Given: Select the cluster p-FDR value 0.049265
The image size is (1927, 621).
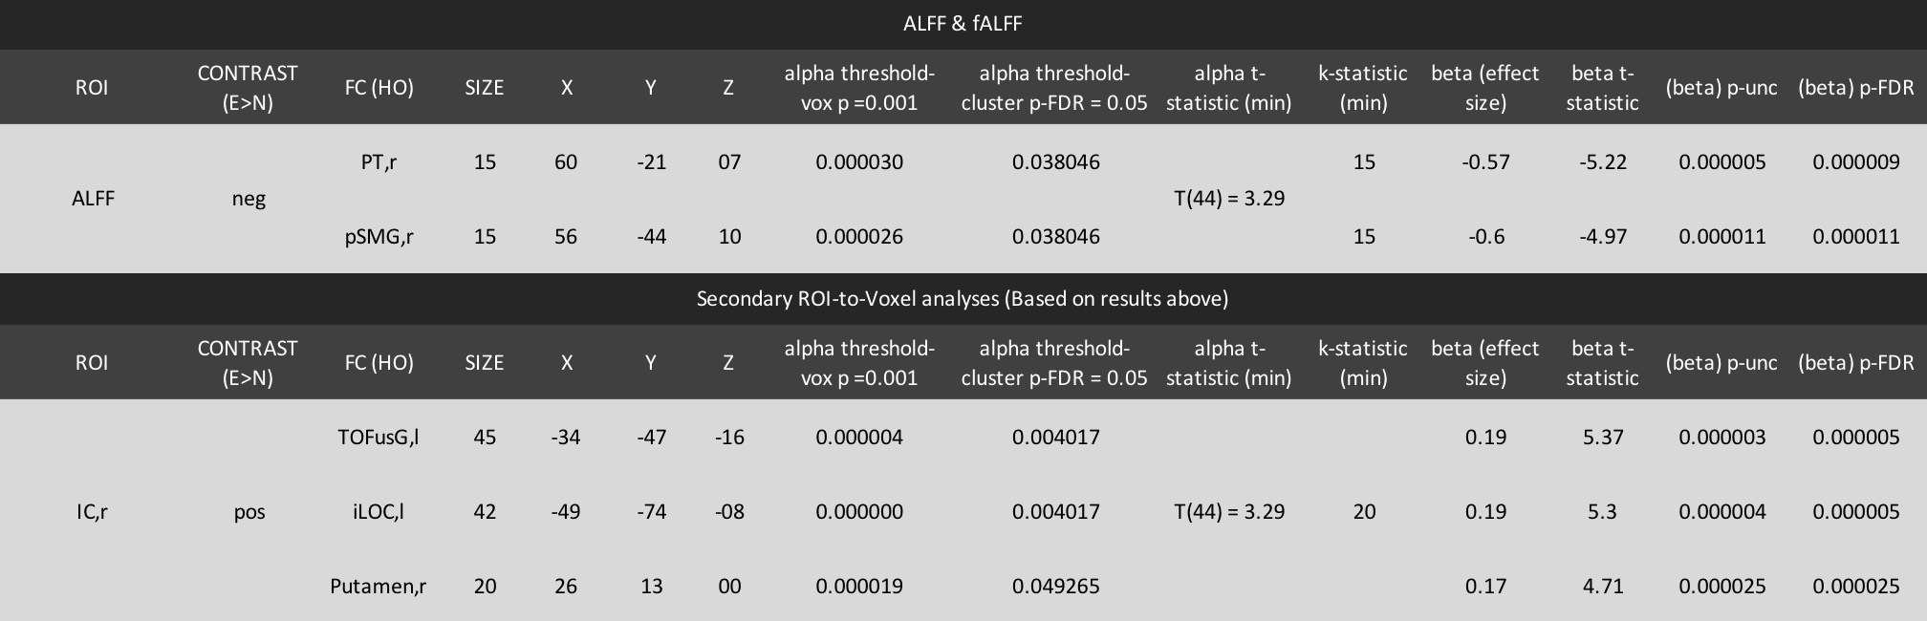Looking at the screenshot, I should point(1055,586).
